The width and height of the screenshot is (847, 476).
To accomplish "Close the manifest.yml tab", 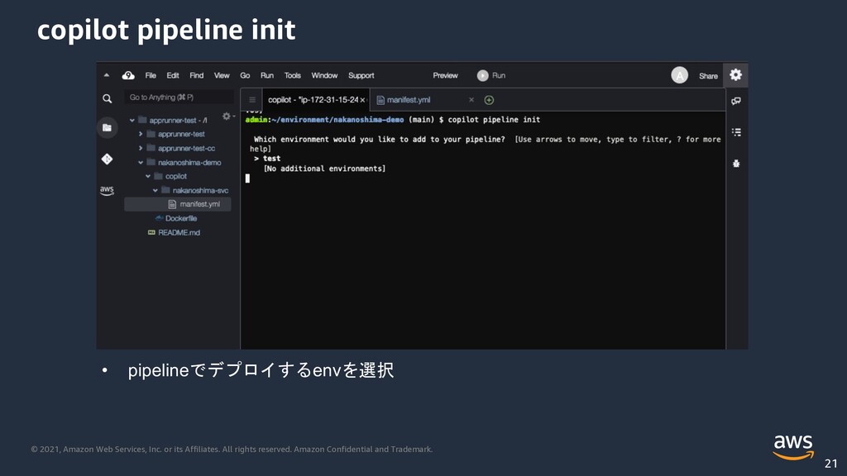I will [x=471, y=100].
